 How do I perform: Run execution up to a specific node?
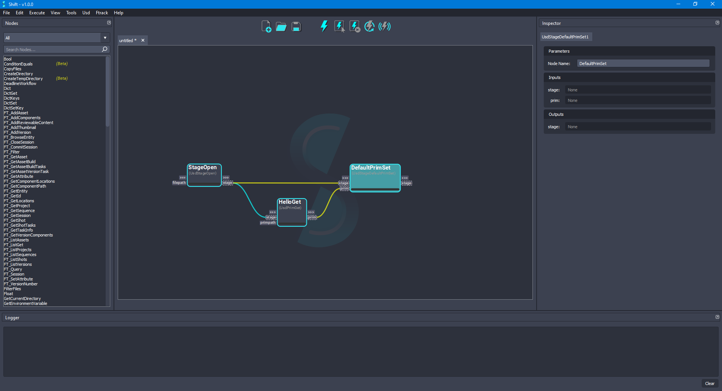[354, 26]
